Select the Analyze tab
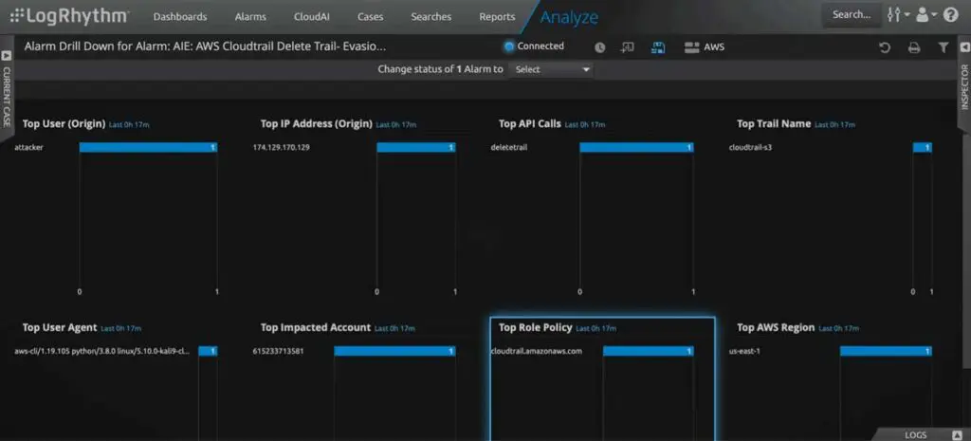This screenshot has height=441, width=971. pyautogui.click(x=569, y=17)
